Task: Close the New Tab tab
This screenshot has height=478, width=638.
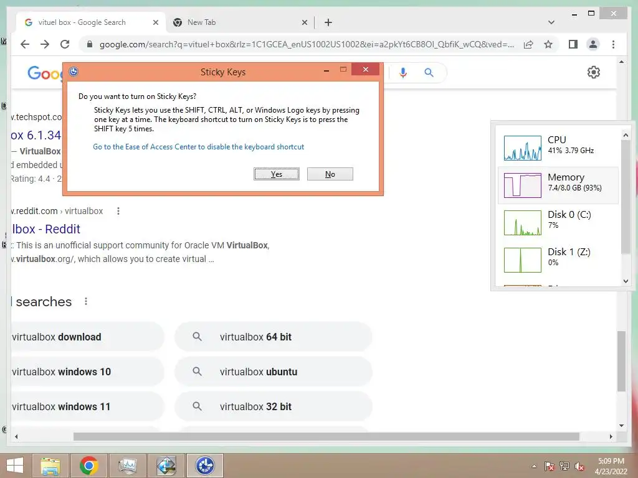Action: point(304,22)
